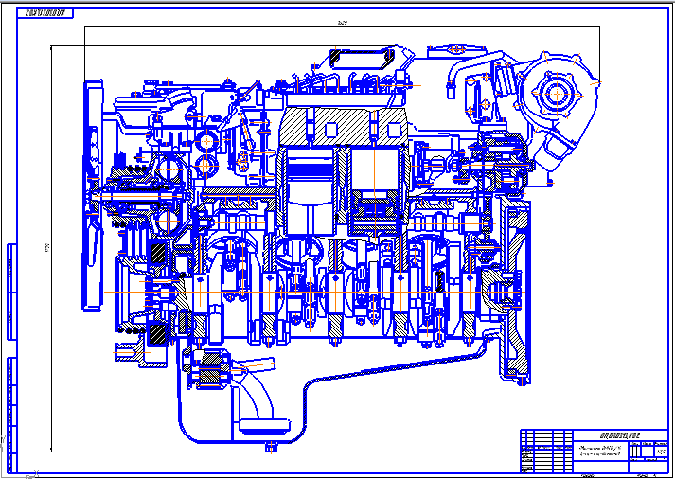
Task: Click the overall length dimension value at top
Action: click(x=343, y=23)
